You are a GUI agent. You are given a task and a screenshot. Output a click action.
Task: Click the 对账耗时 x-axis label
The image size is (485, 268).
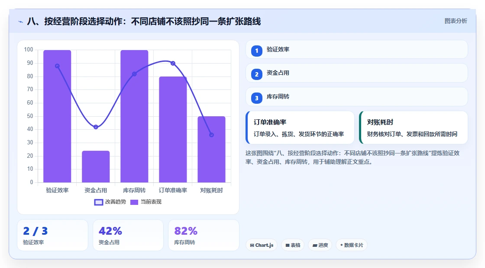pyautogui.click(x=212, y=191)
